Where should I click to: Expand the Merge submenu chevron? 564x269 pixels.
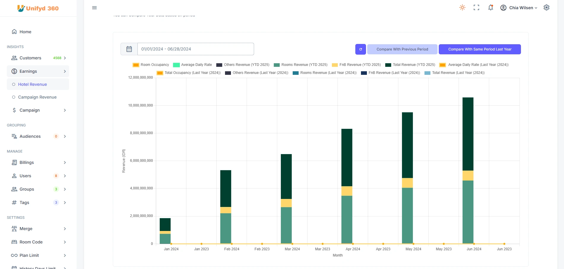pyautogui.click(x=65, y=229)
